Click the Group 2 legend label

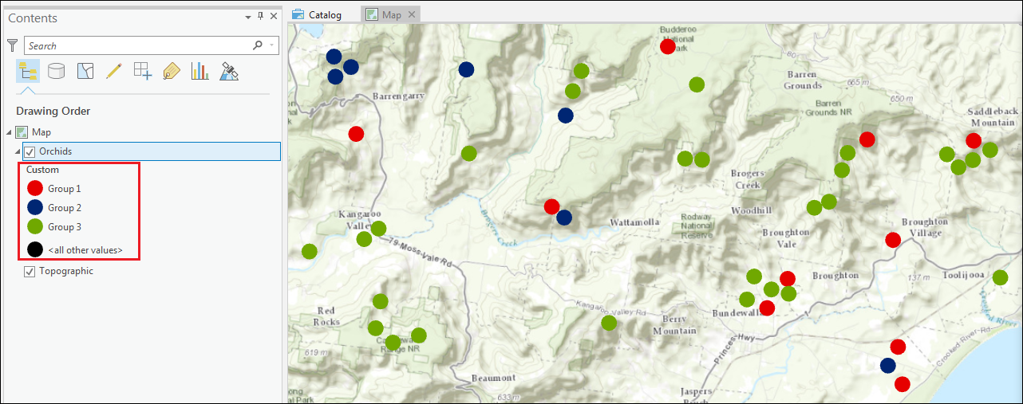[65, 208]
